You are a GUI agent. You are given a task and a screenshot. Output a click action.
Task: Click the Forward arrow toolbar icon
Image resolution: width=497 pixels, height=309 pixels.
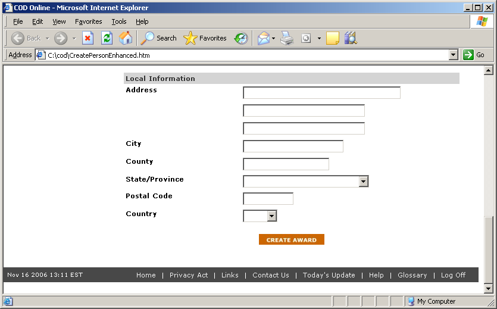point(61,38)
